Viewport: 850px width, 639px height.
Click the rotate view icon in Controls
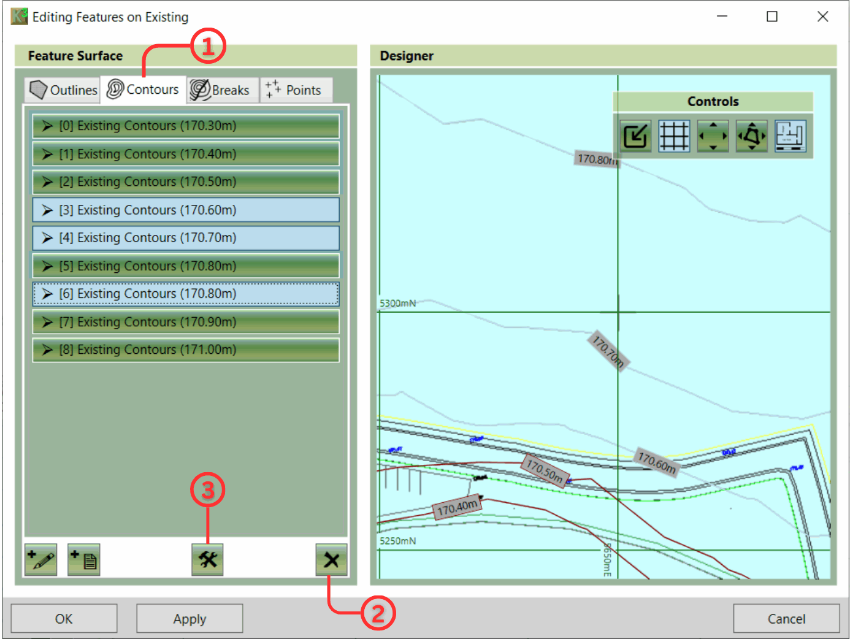[x=751, y=136]
